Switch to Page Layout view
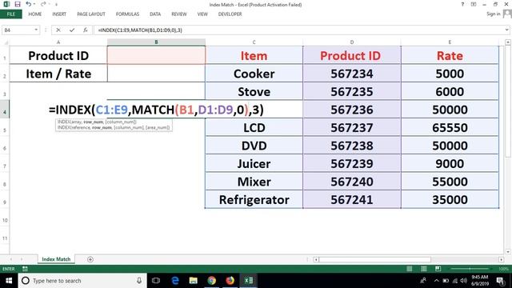This screenshot has height=288, width=512. click(423, 269)
